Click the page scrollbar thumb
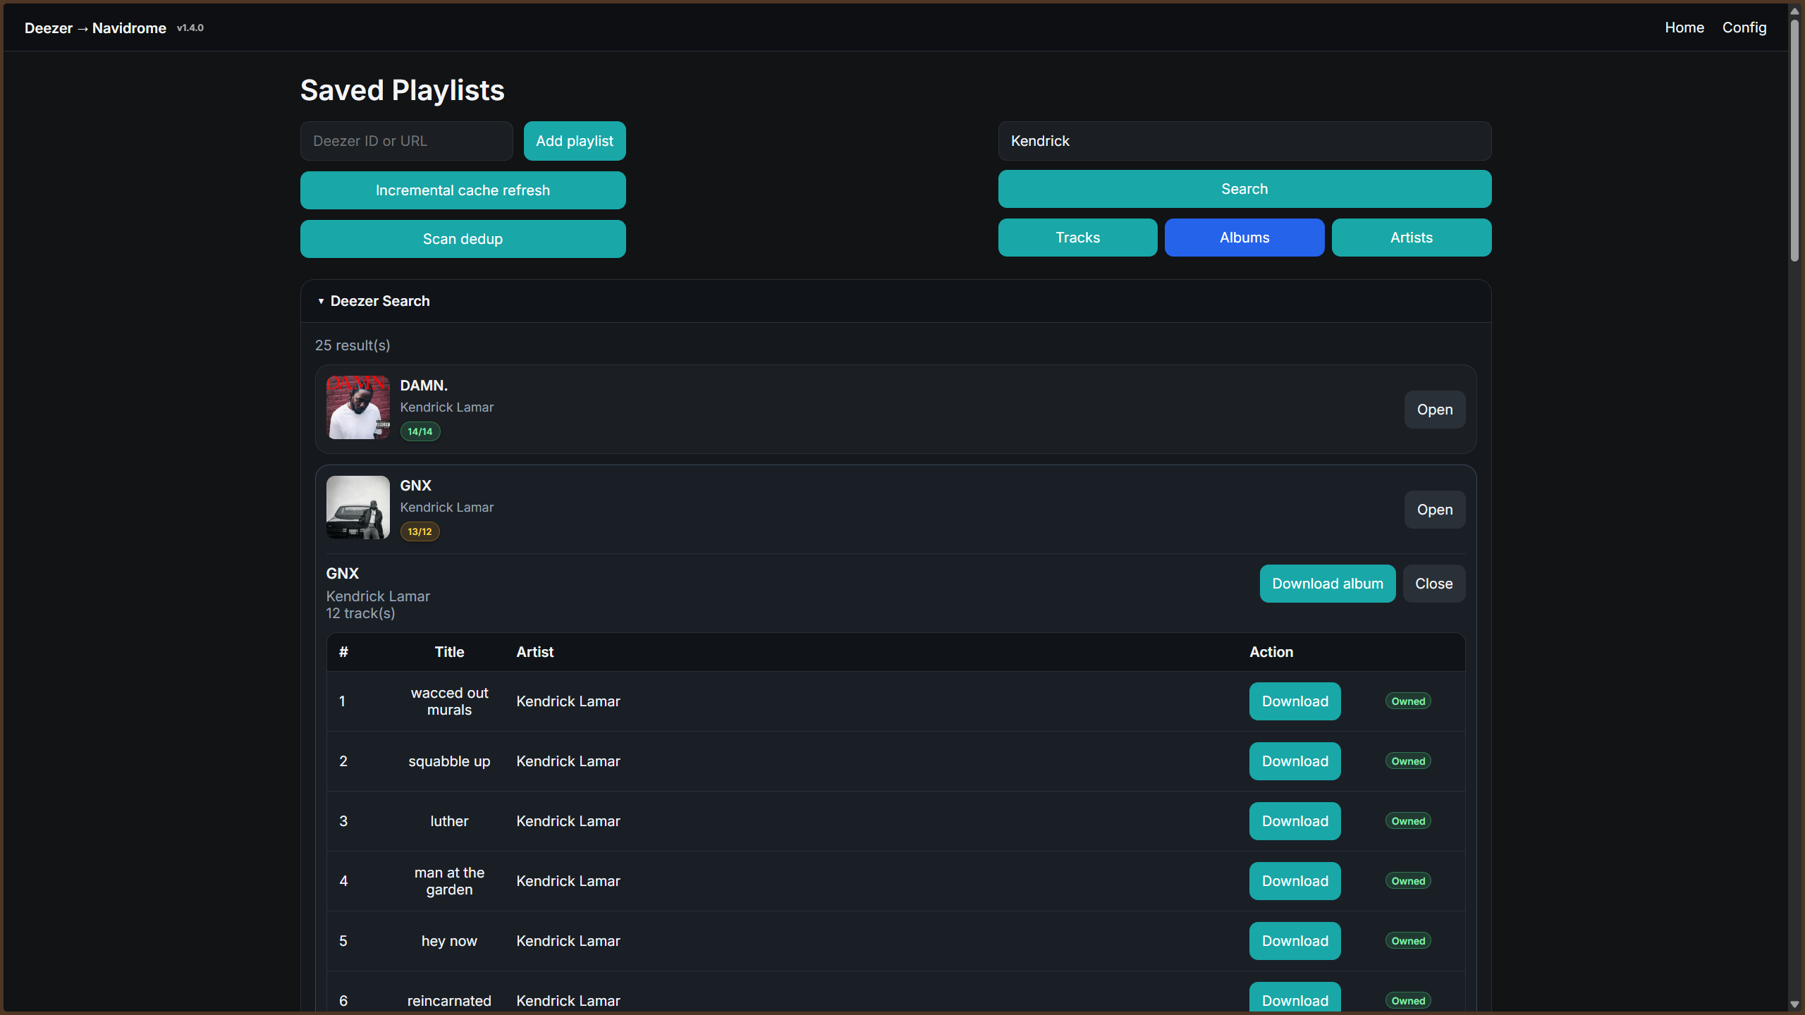 1794,141
